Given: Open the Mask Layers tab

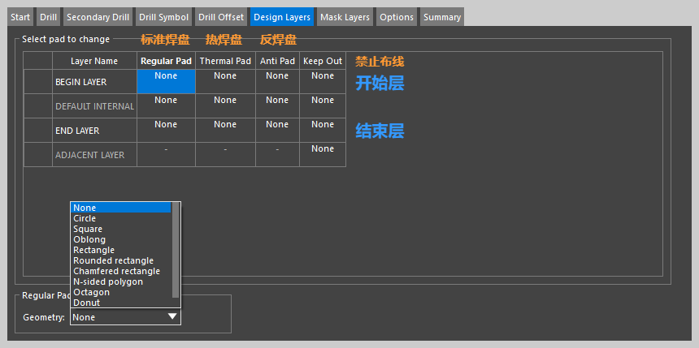Looking at the screenshot, I should pyautogui.click(x=345, y=17).
